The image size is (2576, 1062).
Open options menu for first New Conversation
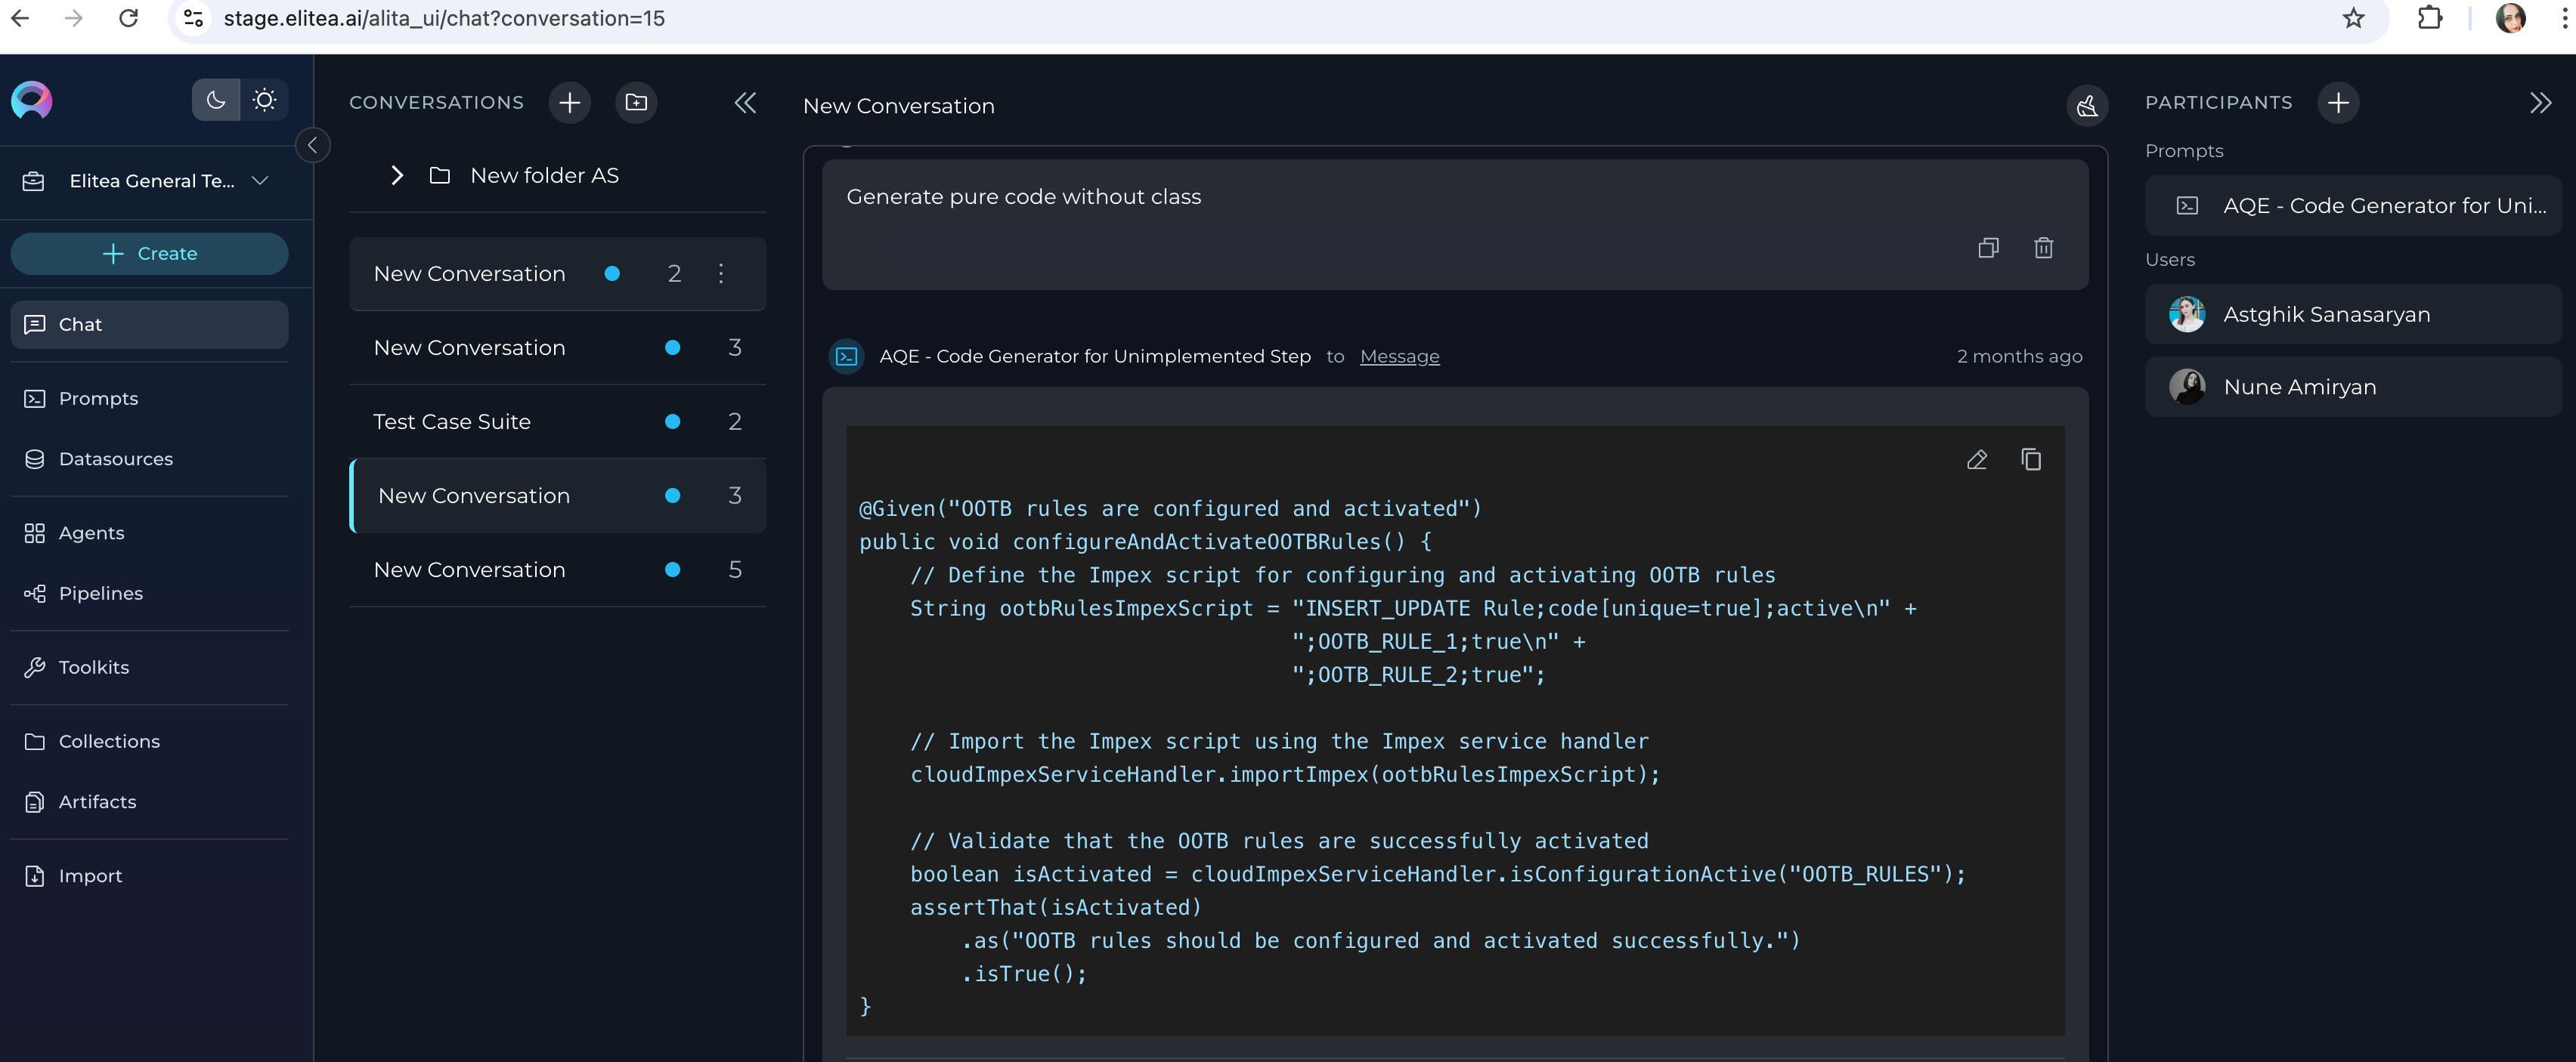(x=721, y=273)
